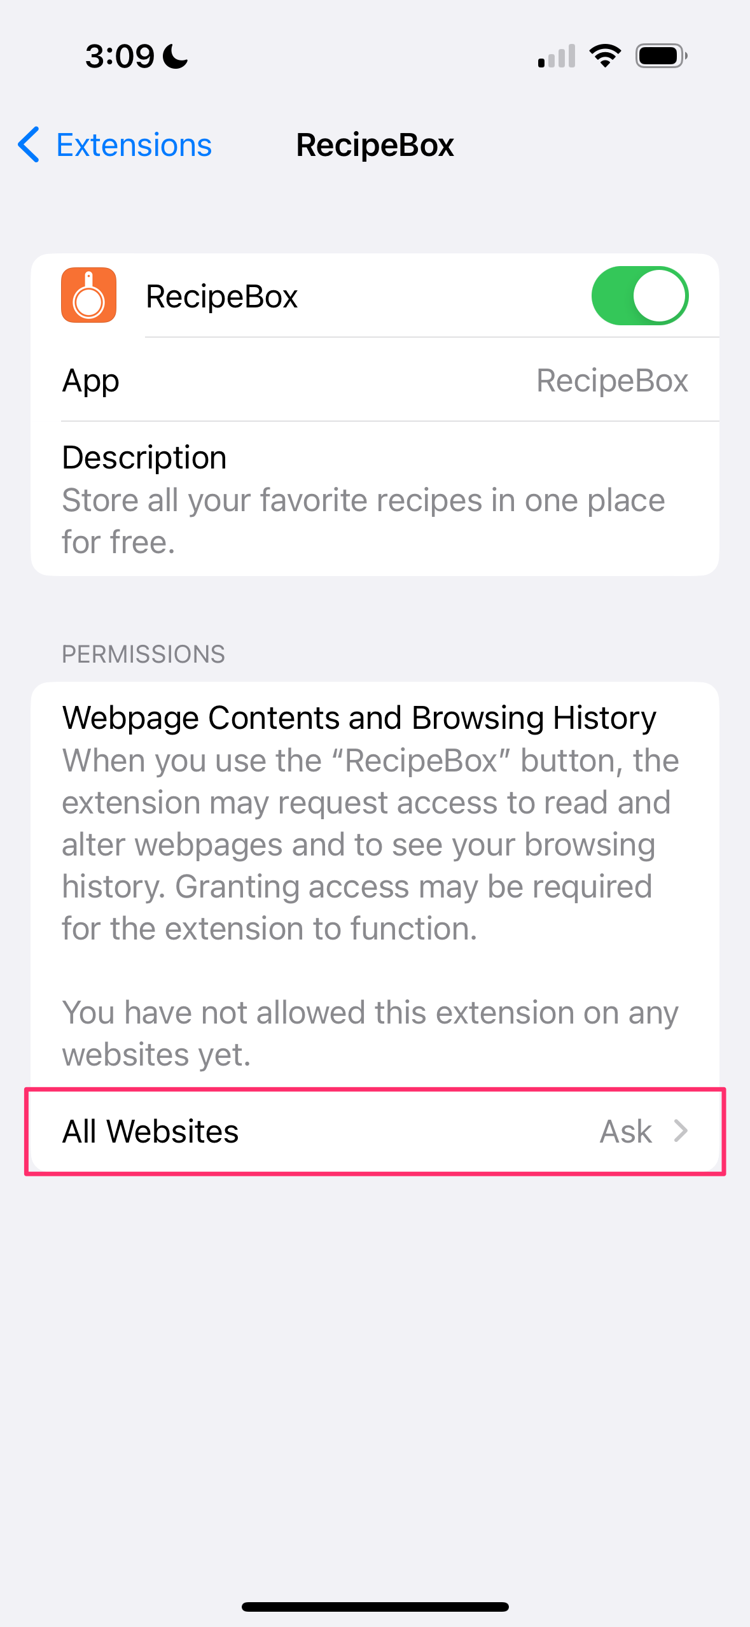
Task: Tap the RecipeBox page title
Action: [375, 144]
